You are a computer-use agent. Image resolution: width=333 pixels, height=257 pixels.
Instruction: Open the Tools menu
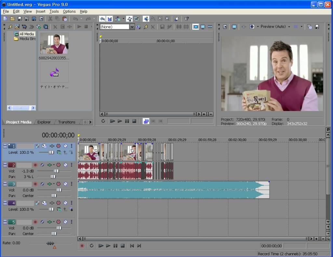pos(54,11)
